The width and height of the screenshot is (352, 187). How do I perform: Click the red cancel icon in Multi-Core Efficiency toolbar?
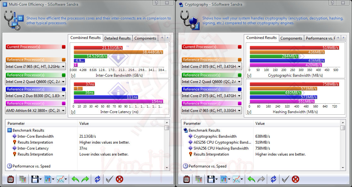click(120, 179)
